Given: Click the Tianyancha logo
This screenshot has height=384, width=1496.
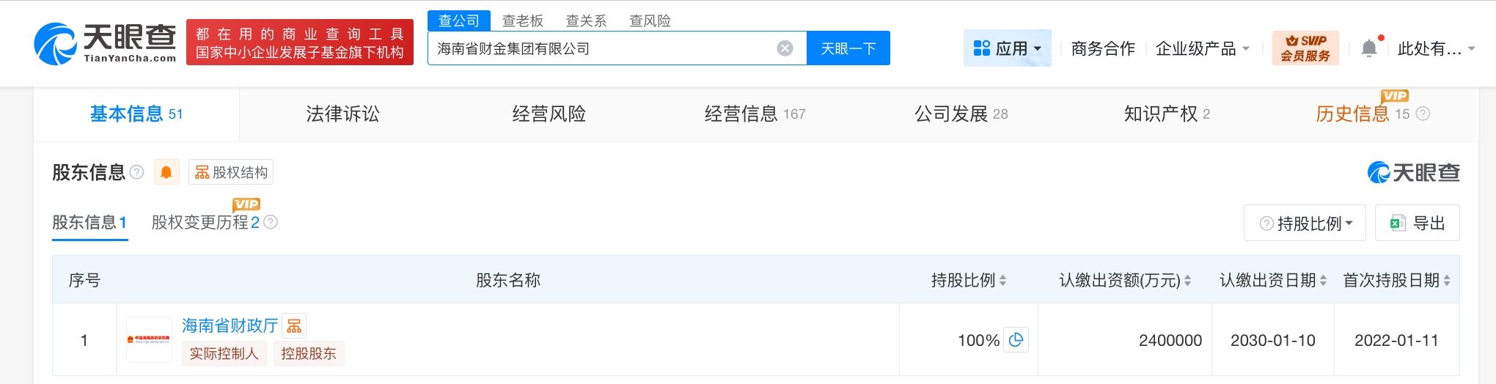Looking at the screenshot, I should (105, 43).
